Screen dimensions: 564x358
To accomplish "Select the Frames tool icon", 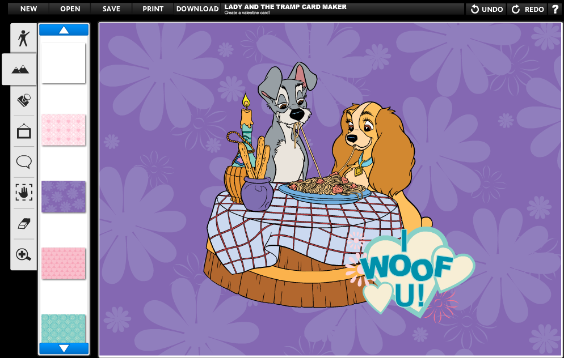I will (x=24, y=131).
